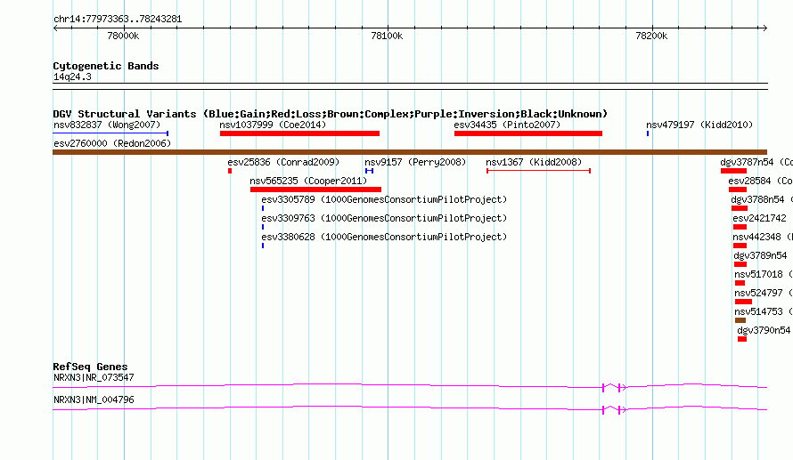Image resolution: width=793 pixels, height=460 pixels.
Task: Click the esv2421742 variant label
Action: point(760,218)
